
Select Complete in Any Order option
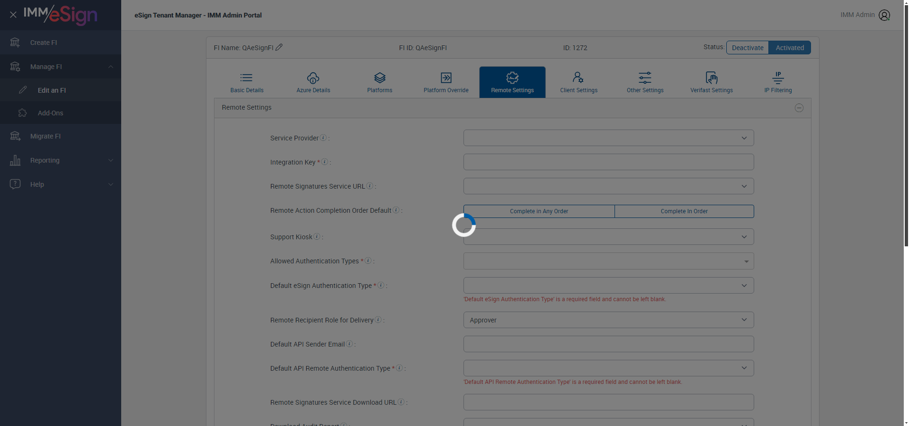539,211
